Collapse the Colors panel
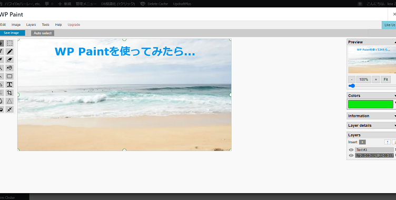Viewport: 396px width, 200px height. tap(395, 95)
